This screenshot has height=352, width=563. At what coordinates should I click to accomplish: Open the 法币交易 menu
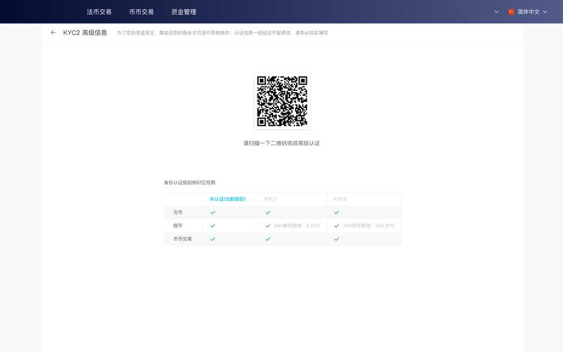click(99, 12)
